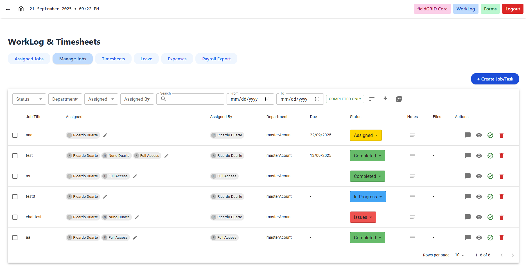Change status of 'test0' from In Progress
This screenshot has width=526, height=278.
pos(368,196)
